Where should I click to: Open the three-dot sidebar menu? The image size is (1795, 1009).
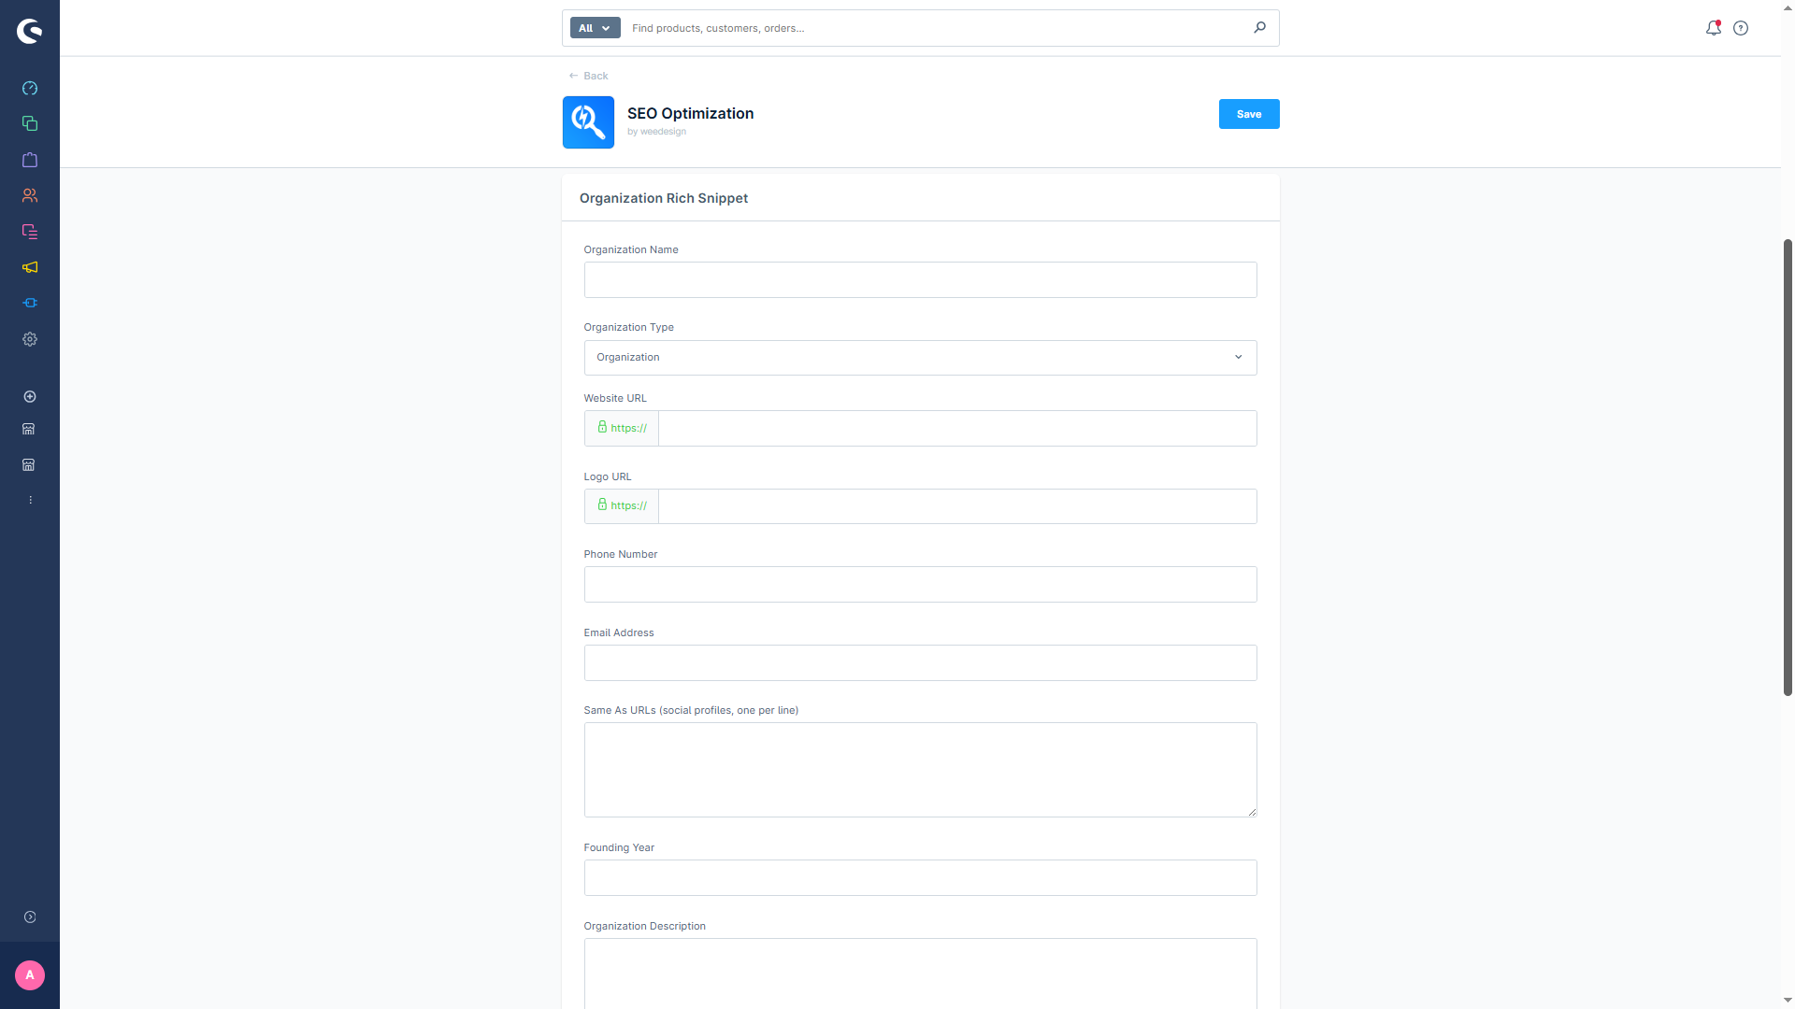click(x=30, y=499)
